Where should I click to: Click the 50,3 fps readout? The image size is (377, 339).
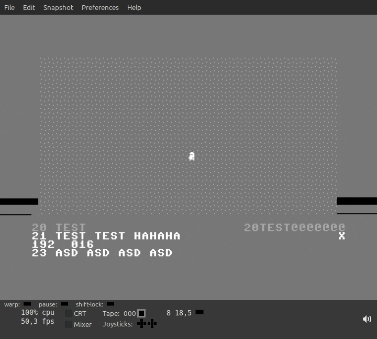click(x=38, y=321)
